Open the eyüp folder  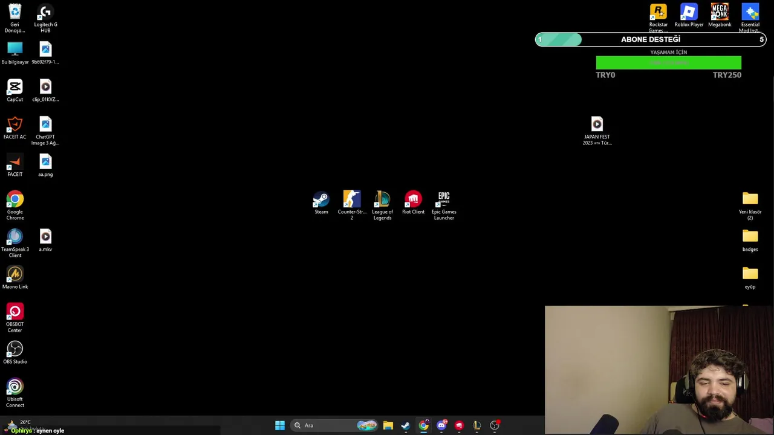pyautogui.click(x=750, y=278)
